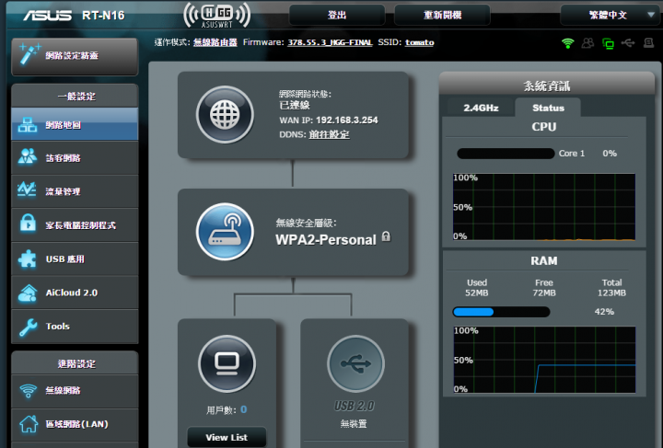
Task: Click the network setup wizard wand icon
Action: [x=29, y=54]
